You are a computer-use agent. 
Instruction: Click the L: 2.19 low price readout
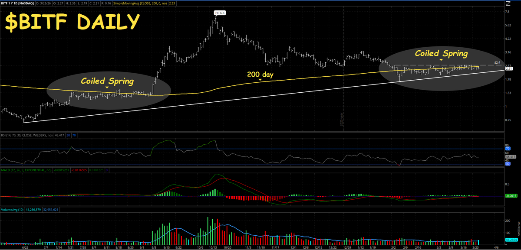[x=82, y=3]
